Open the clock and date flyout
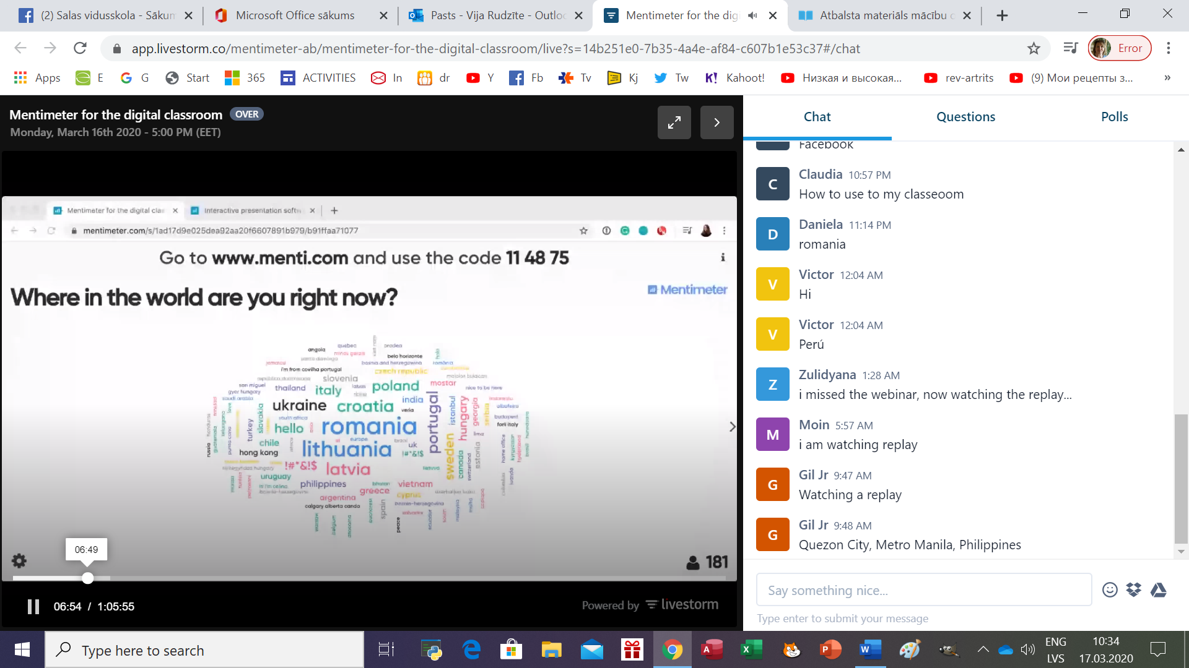Screen dimensions: 1189x668 pyautogui.click(x=1106, y=649)
